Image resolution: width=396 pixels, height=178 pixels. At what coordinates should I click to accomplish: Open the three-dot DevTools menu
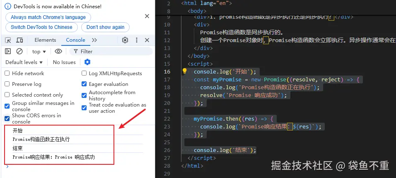pyautogui.click(x=137, y=40)
